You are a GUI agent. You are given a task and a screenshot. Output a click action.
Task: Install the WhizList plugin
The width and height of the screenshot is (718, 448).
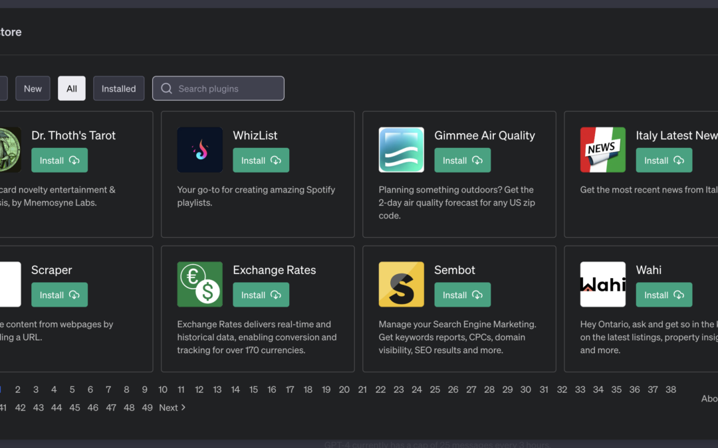tap(261, 161)
